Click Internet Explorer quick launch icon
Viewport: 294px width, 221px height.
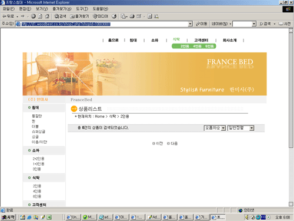(29, 217)
